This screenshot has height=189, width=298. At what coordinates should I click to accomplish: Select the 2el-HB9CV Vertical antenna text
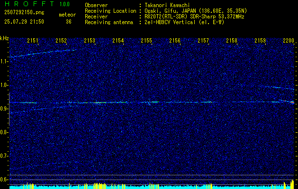click(185, 22)
